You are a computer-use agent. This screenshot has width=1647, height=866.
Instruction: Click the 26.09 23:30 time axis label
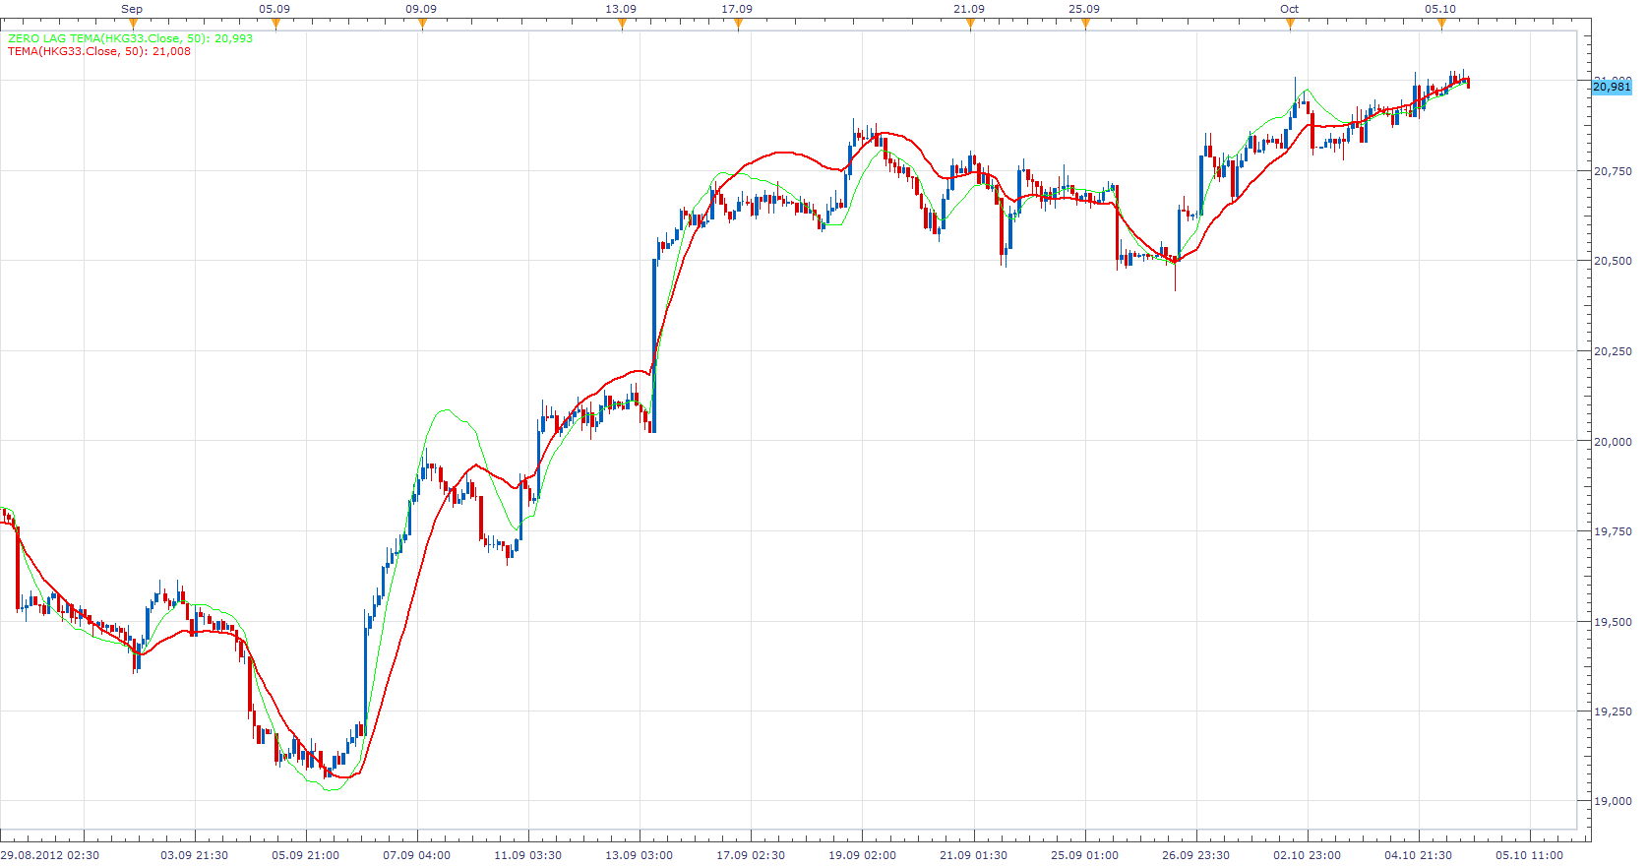(x=1196, y=854)
